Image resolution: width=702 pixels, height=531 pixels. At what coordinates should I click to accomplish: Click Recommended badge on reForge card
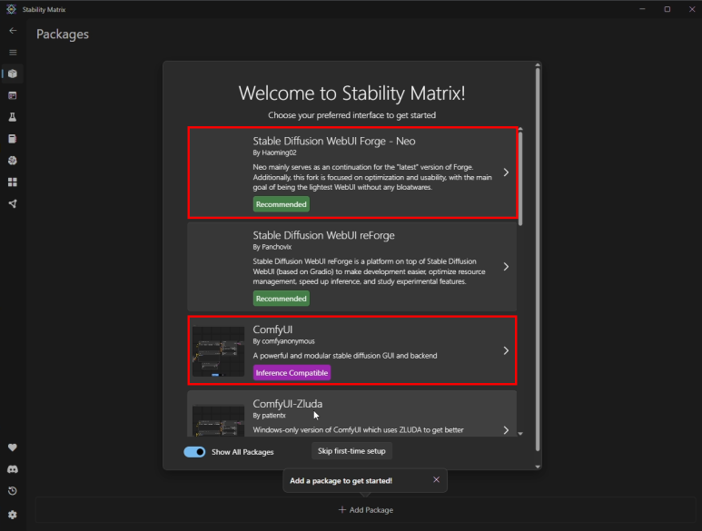tap(282, 299)
